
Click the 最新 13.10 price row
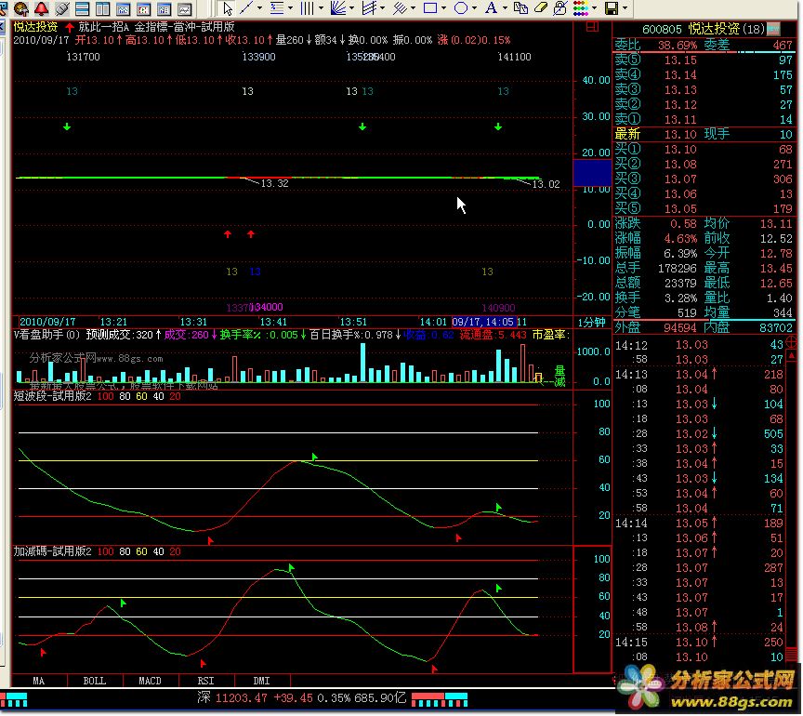point(704,134)
